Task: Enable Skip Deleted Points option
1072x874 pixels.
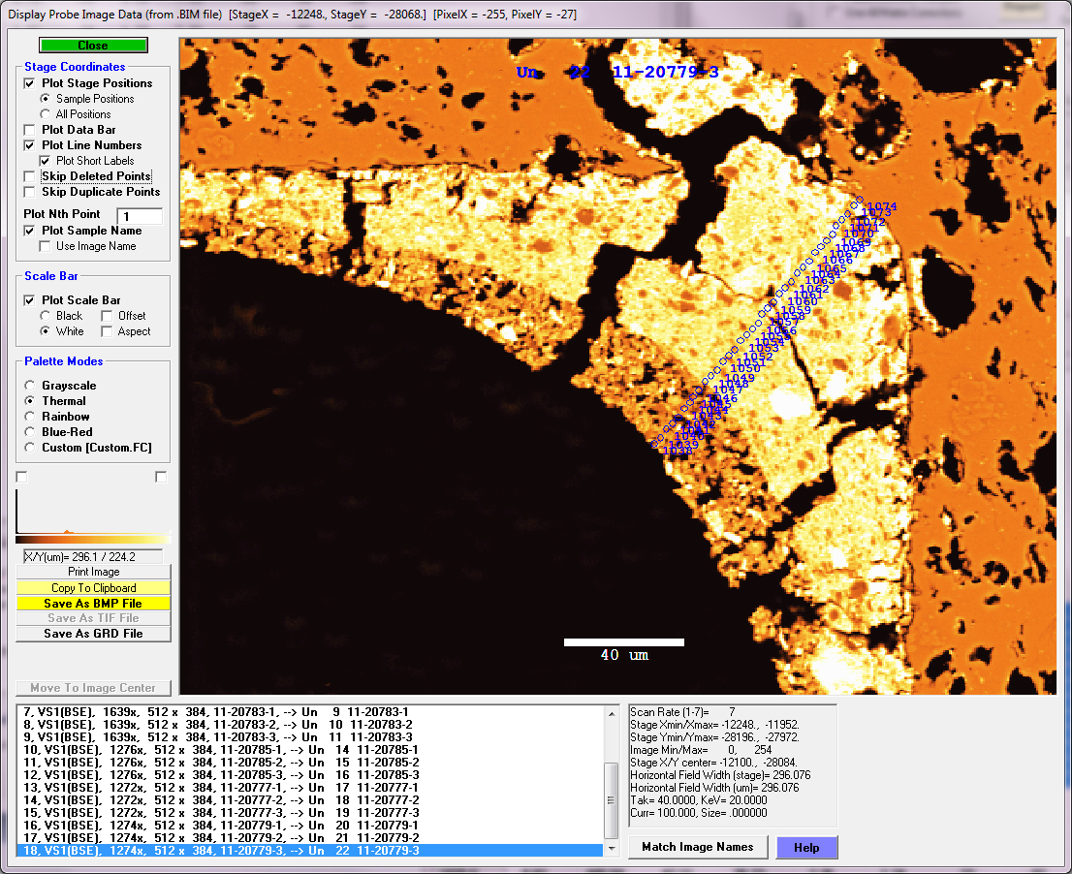Action: pos(29,176)
